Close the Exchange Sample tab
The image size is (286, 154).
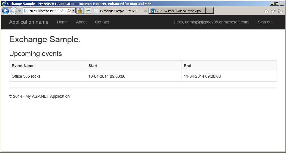[x=146, y=11]
